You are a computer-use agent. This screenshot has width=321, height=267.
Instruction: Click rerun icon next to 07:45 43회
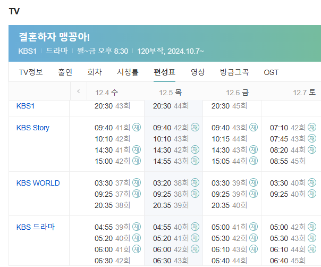[x=312, y=138]
